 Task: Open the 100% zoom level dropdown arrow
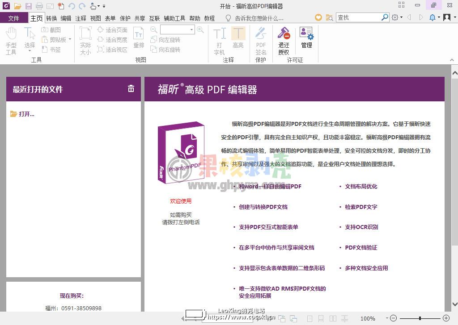coord(387,318)
